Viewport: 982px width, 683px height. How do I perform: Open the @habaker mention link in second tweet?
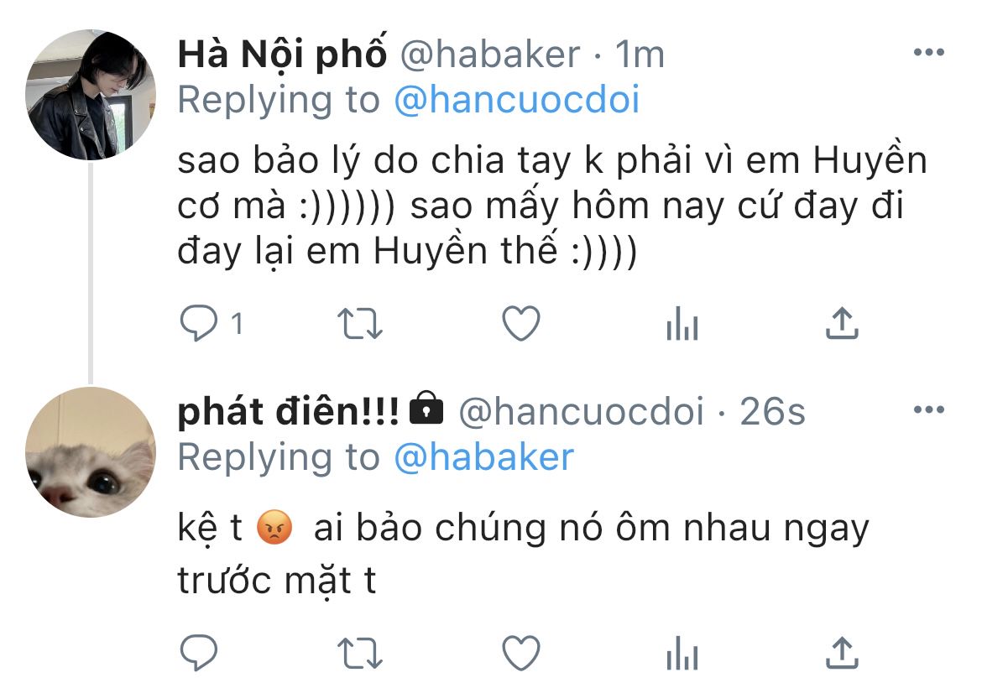tap(483, 457)
